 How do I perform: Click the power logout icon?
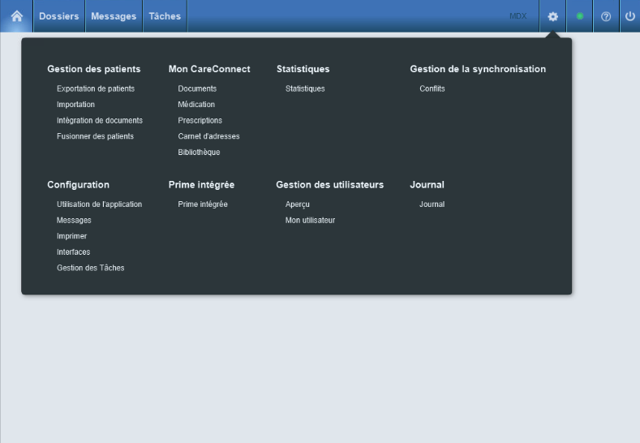pos(630,16)
